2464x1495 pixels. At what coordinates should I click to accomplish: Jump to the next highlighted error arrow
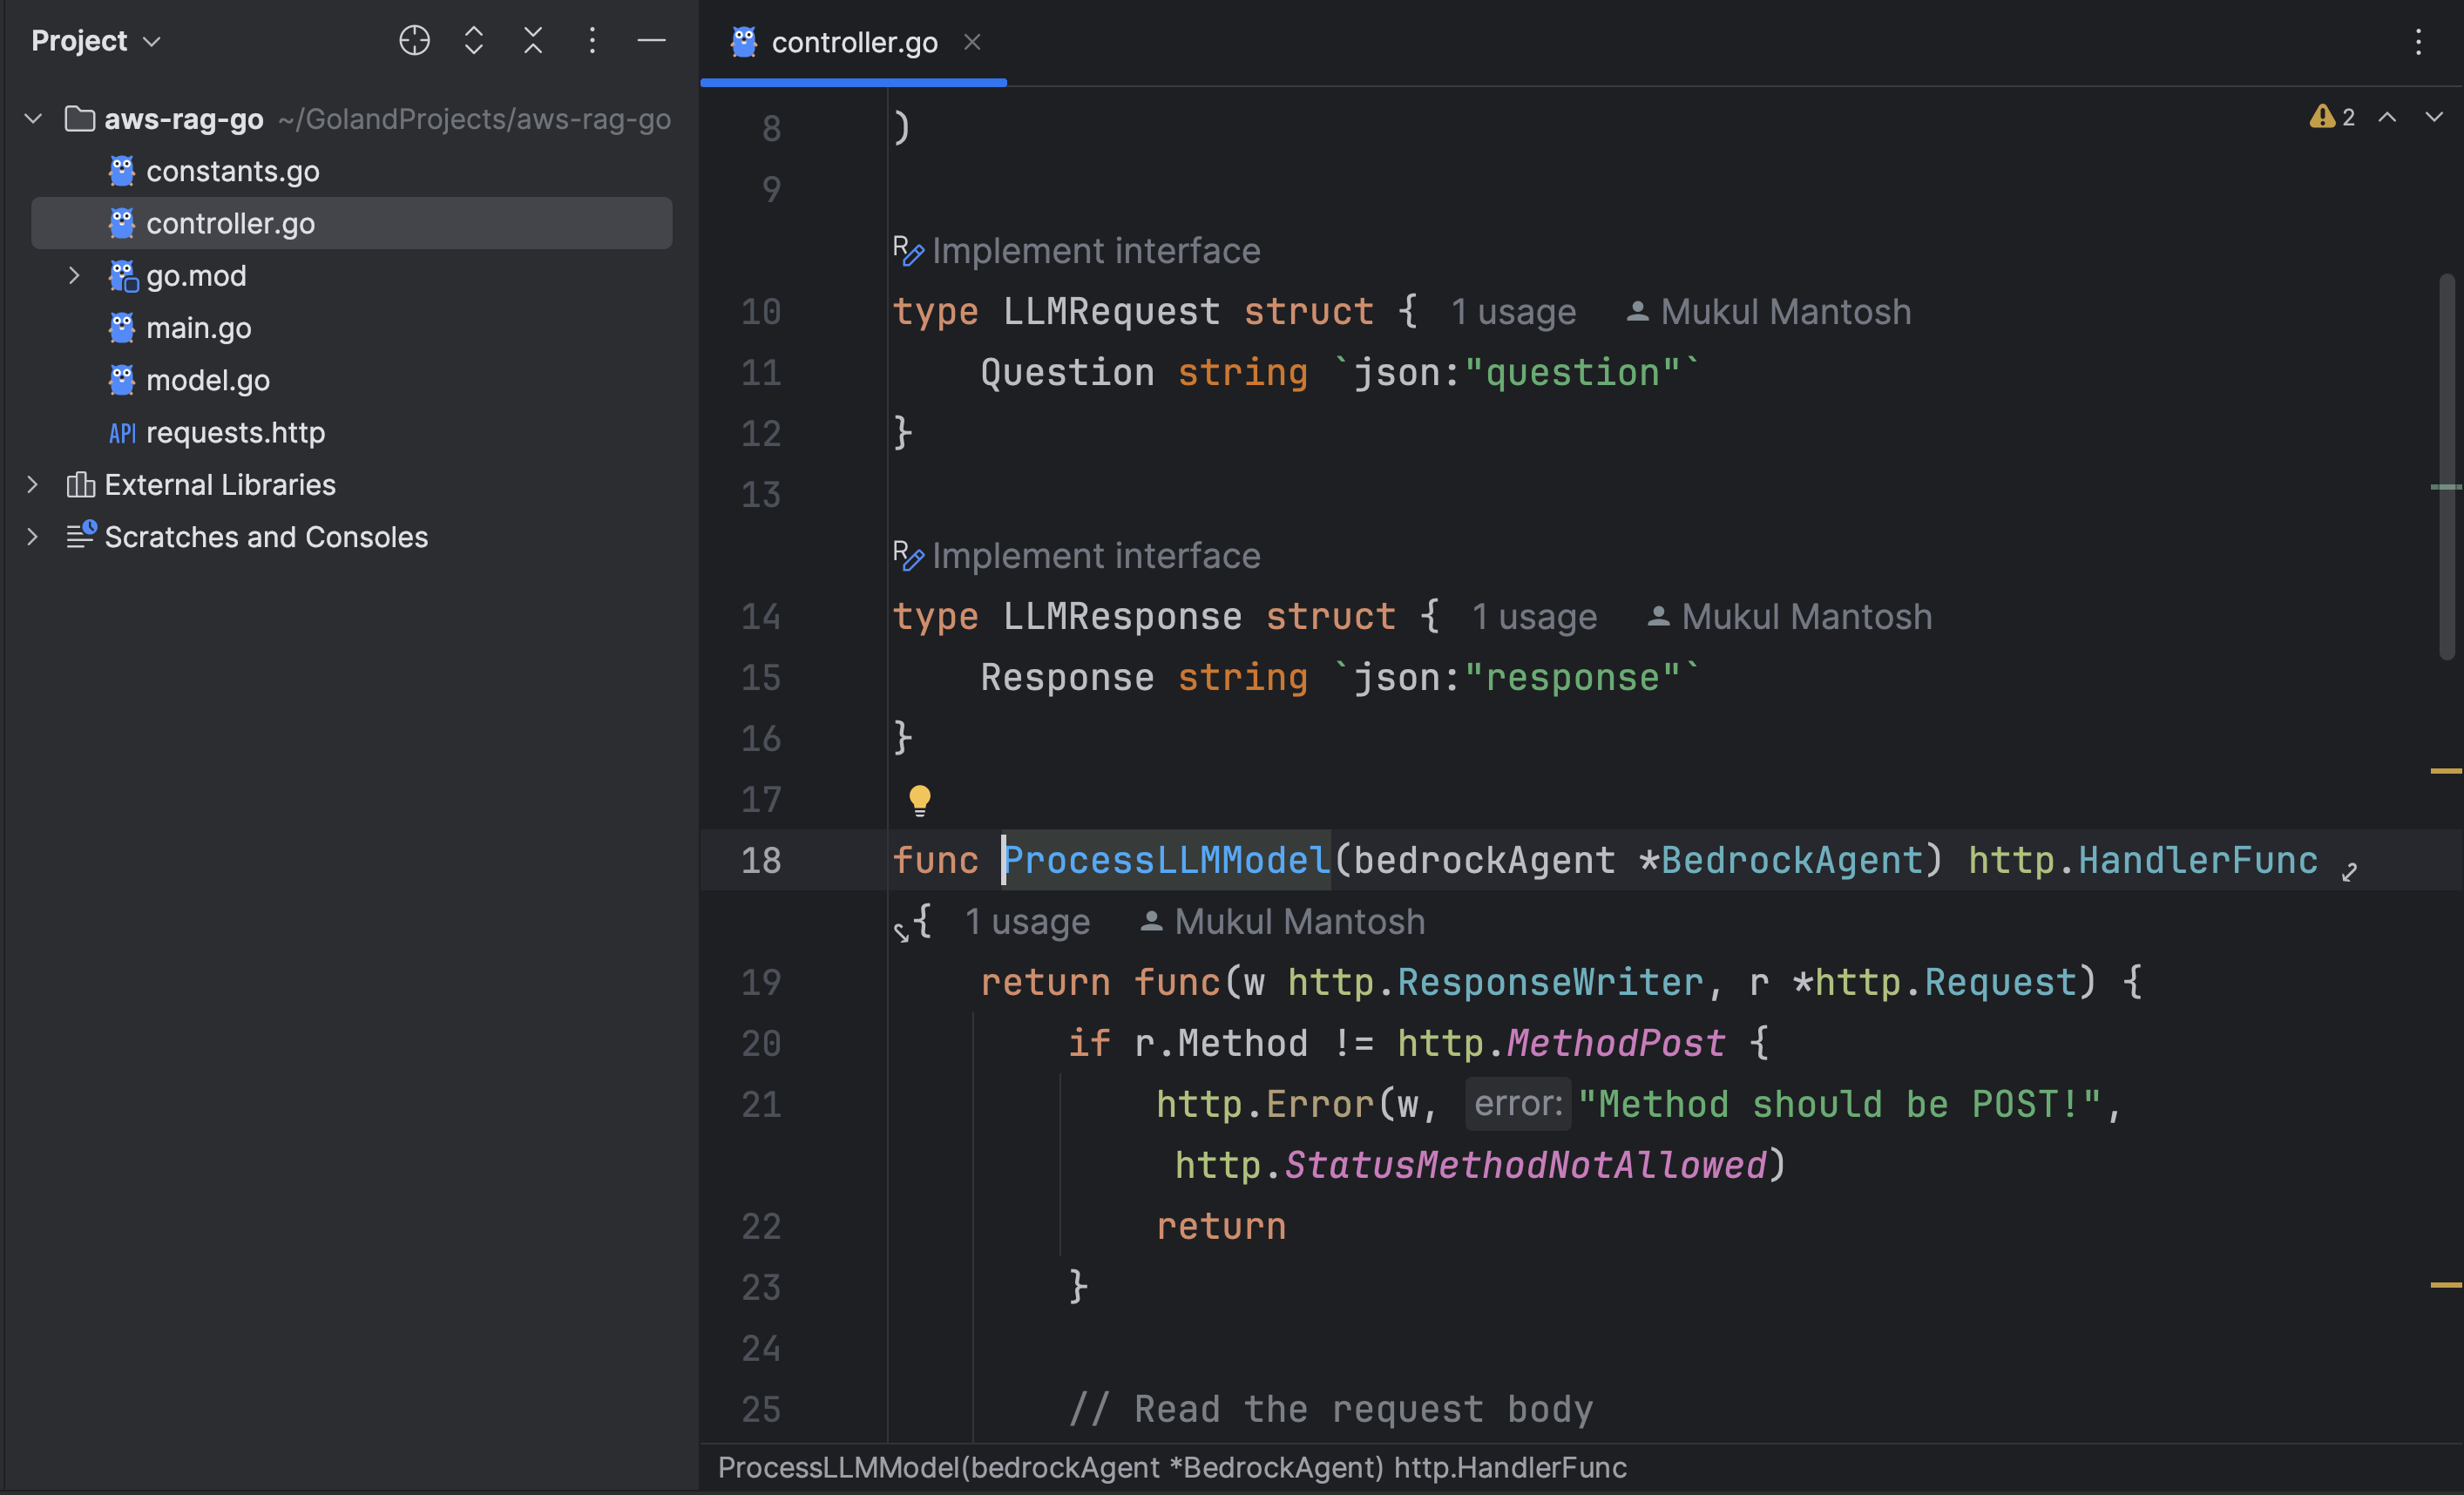tap(2434, 117)
